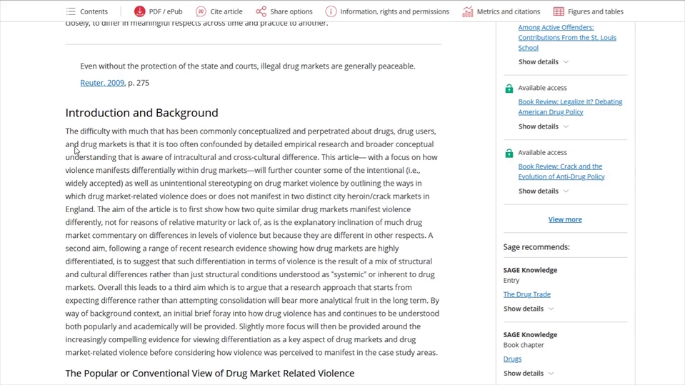Image resolution: width=685 pixels, height=385 pixels.
Task: Click the Contents list icon
Action: pos(71,11)
